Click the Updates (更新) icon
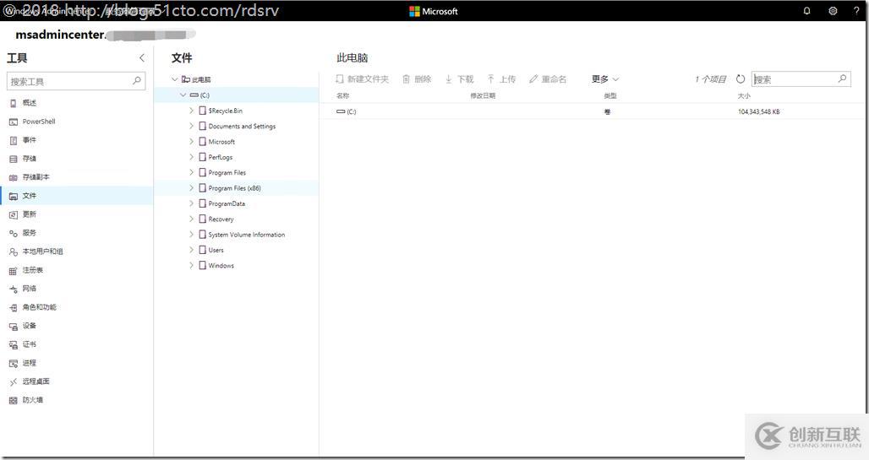The image size is (869, 460). 14,214
